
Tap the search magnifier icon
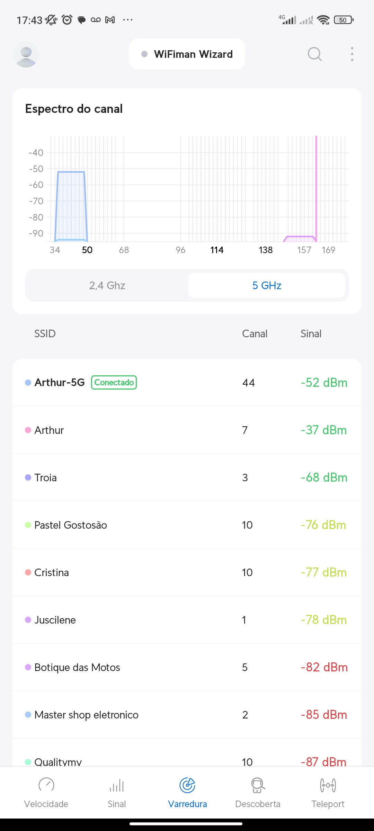point(314,54)
